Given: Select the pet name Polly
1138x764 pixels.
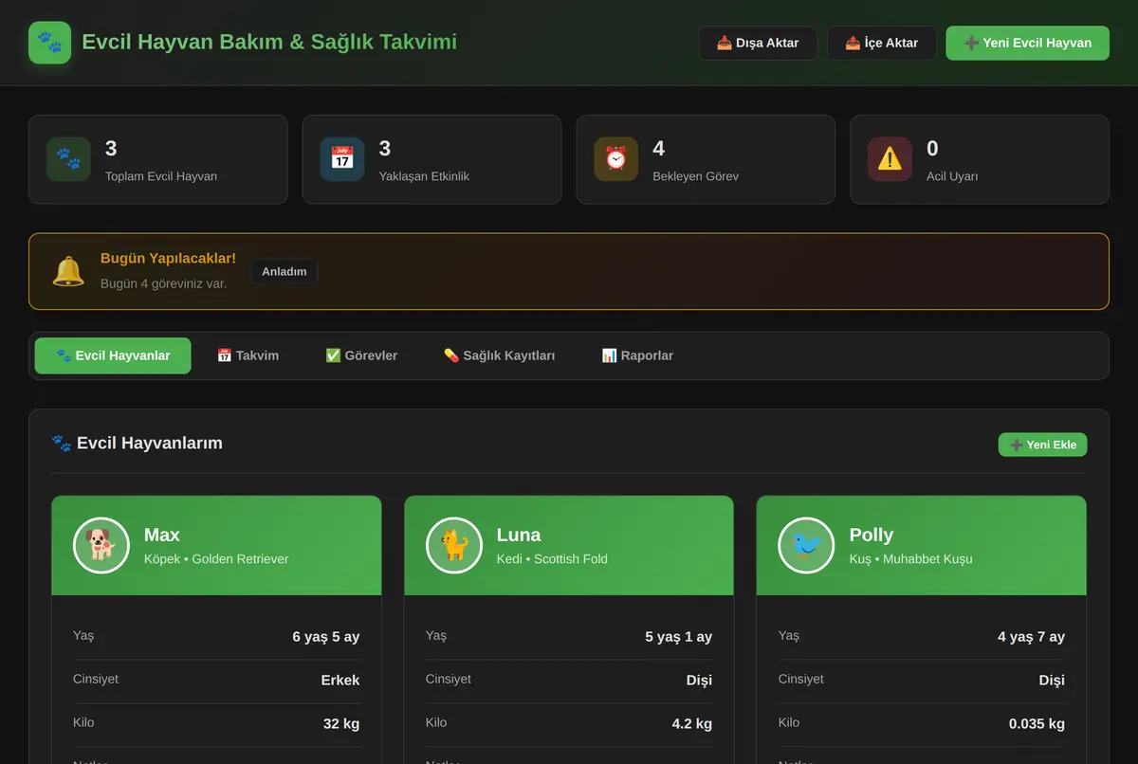Looking at the screenshot, I should pos(872,535).
